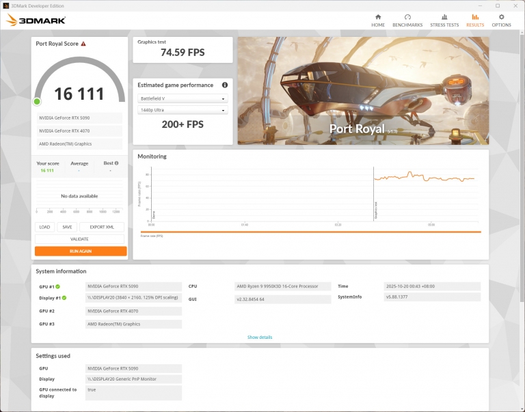Click the green checkmark next to Display #1

click(x=64, y=298)
